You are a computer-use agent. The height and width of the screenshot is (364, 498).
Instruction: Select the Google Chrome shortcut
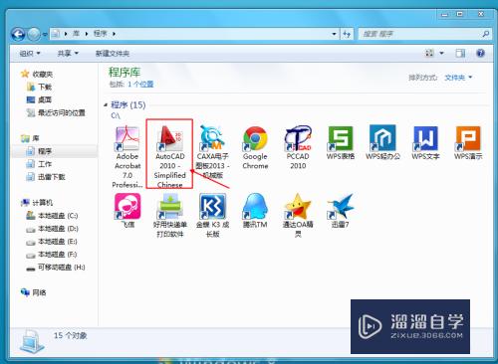tap(255, 147)
